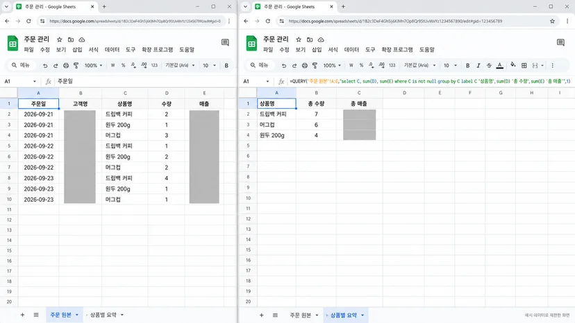The height and width of the screenshot is (323, 575).
Task: Select header cell 고객명 in left sheet
Action: [x=81, y=104]
